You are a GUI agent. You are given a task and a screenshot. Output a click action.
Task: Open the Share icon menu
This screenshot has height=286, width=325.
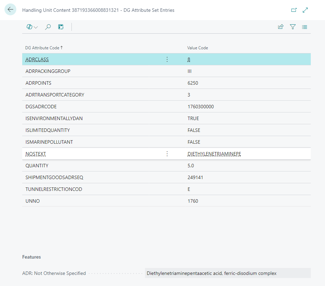pyautogui.click(x=281, y=27)
